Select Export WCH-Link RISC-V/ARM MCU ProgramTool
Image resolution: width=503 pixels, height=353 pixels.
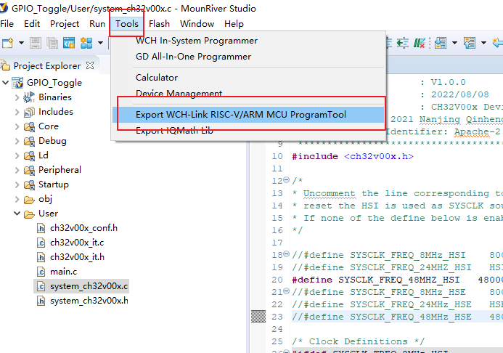[x=240, y=115]
